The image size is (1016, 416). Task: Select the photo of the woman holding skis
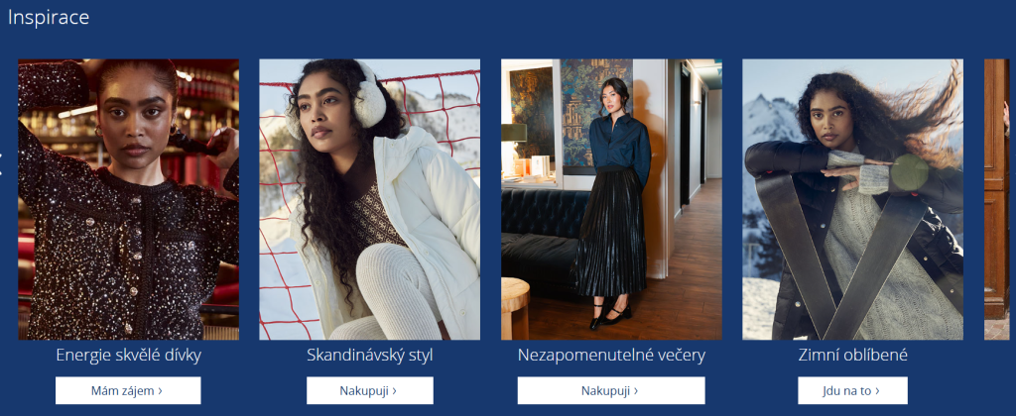(852, 199)
